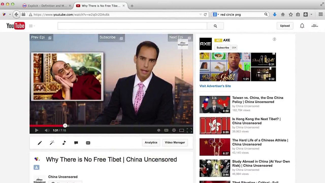Toggle closed captions on the player

click(x=166, y=130)
